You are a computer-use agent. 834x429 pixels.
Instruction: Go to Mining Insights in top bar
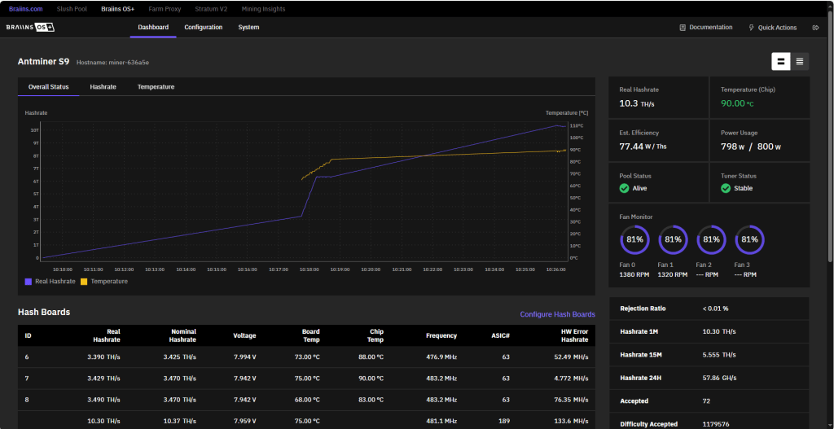(x=263, y=8)
